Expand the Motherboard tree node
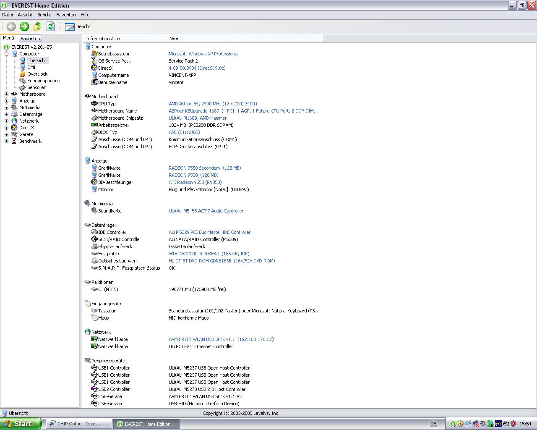 point(7,94)
